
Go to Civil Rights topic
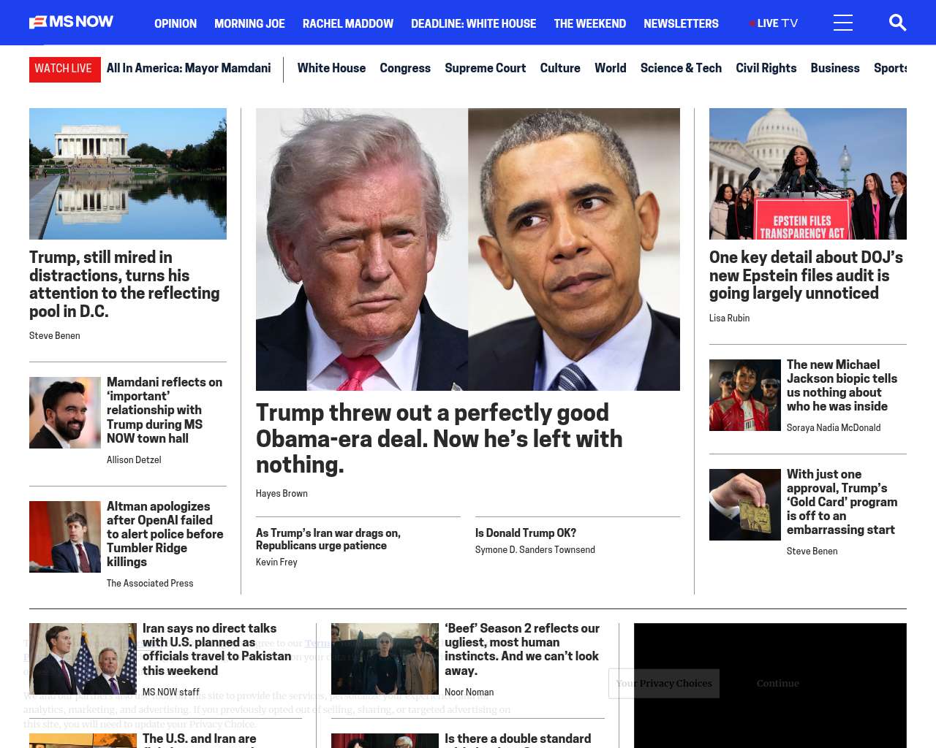766,68
